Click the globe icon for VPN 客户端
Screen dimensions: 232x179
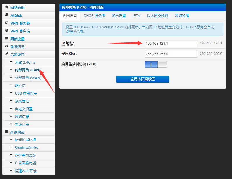(x=7, y=31)
